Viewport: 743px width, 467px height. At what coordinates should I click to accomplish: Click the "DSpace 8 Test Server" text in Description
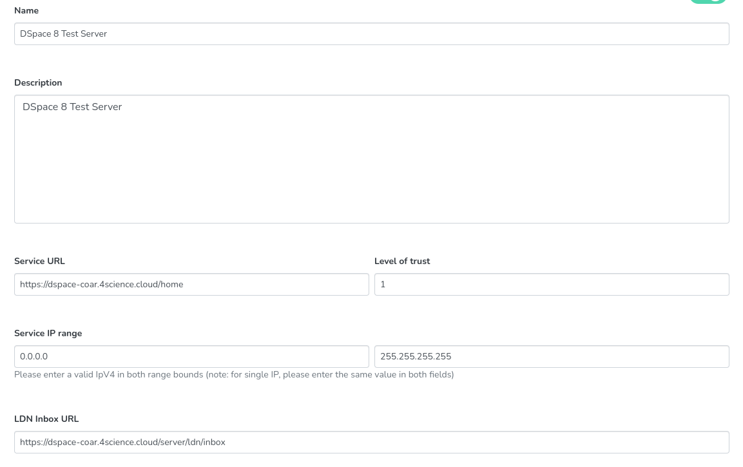pos(72,108)
